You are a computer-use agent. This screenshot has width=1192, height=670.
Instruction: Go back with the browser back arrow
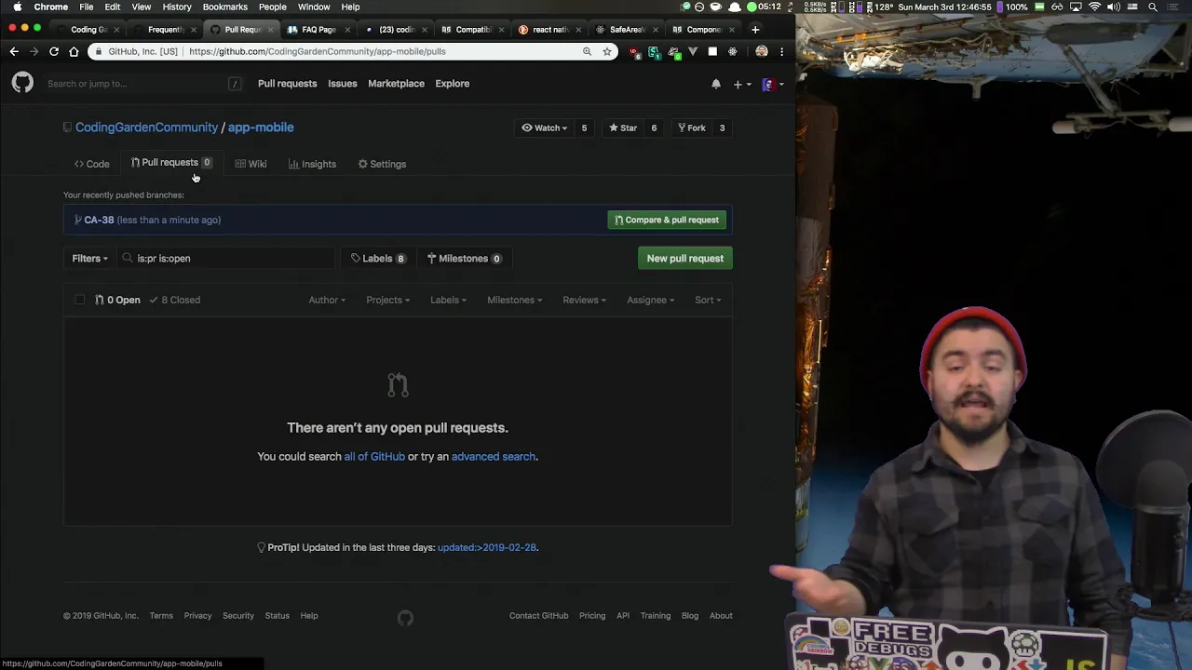pos(14,51)
